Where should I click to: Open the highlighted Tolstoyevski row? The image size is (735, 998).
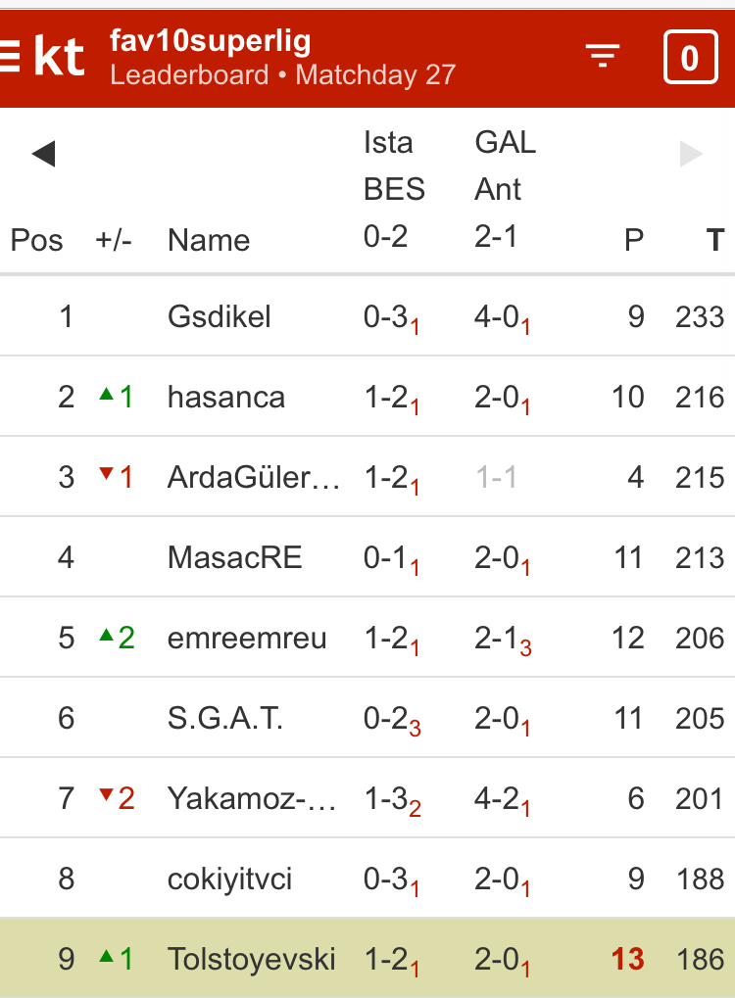(x=251, y=959)
